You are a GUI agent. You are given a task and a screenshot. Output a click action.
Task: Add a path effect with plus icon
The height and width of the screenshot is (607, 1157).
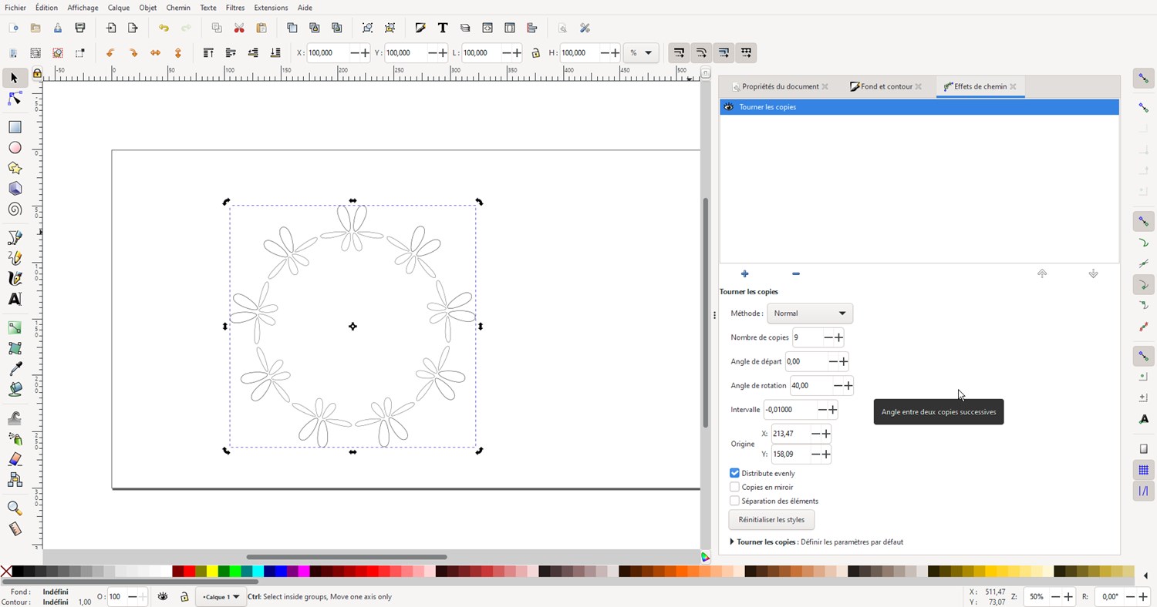point(744,273)
